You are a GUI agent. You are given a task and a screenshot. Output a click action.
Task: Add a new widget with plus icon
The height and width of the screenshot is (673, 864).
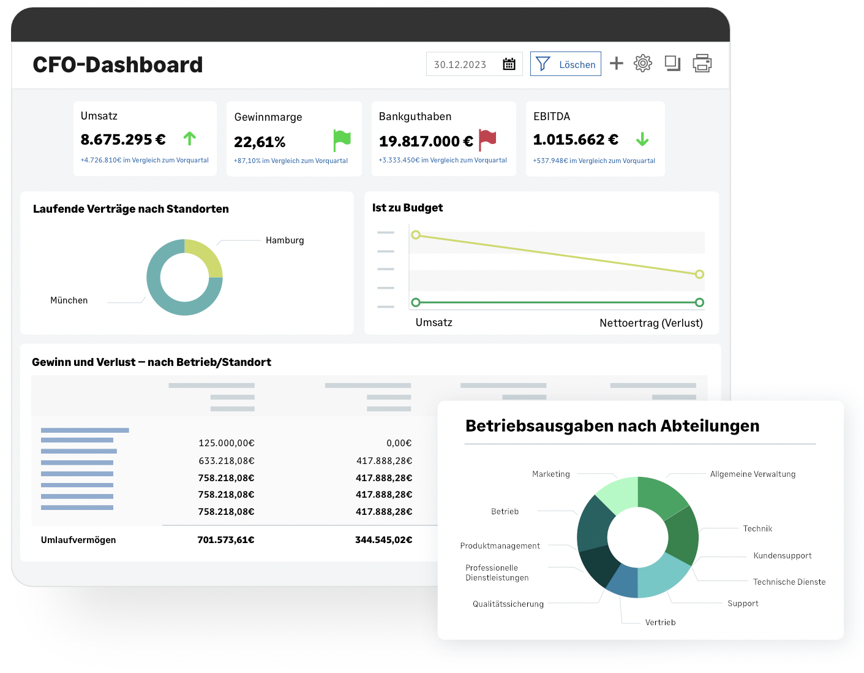tap(617, 63)
